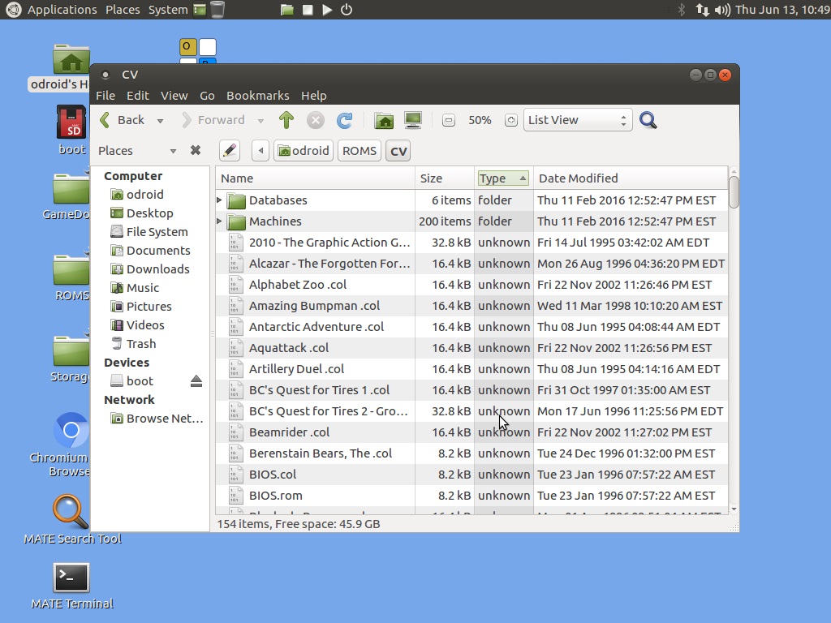Open the List View dropdown

pyautogui.click(x=577, y=120)
